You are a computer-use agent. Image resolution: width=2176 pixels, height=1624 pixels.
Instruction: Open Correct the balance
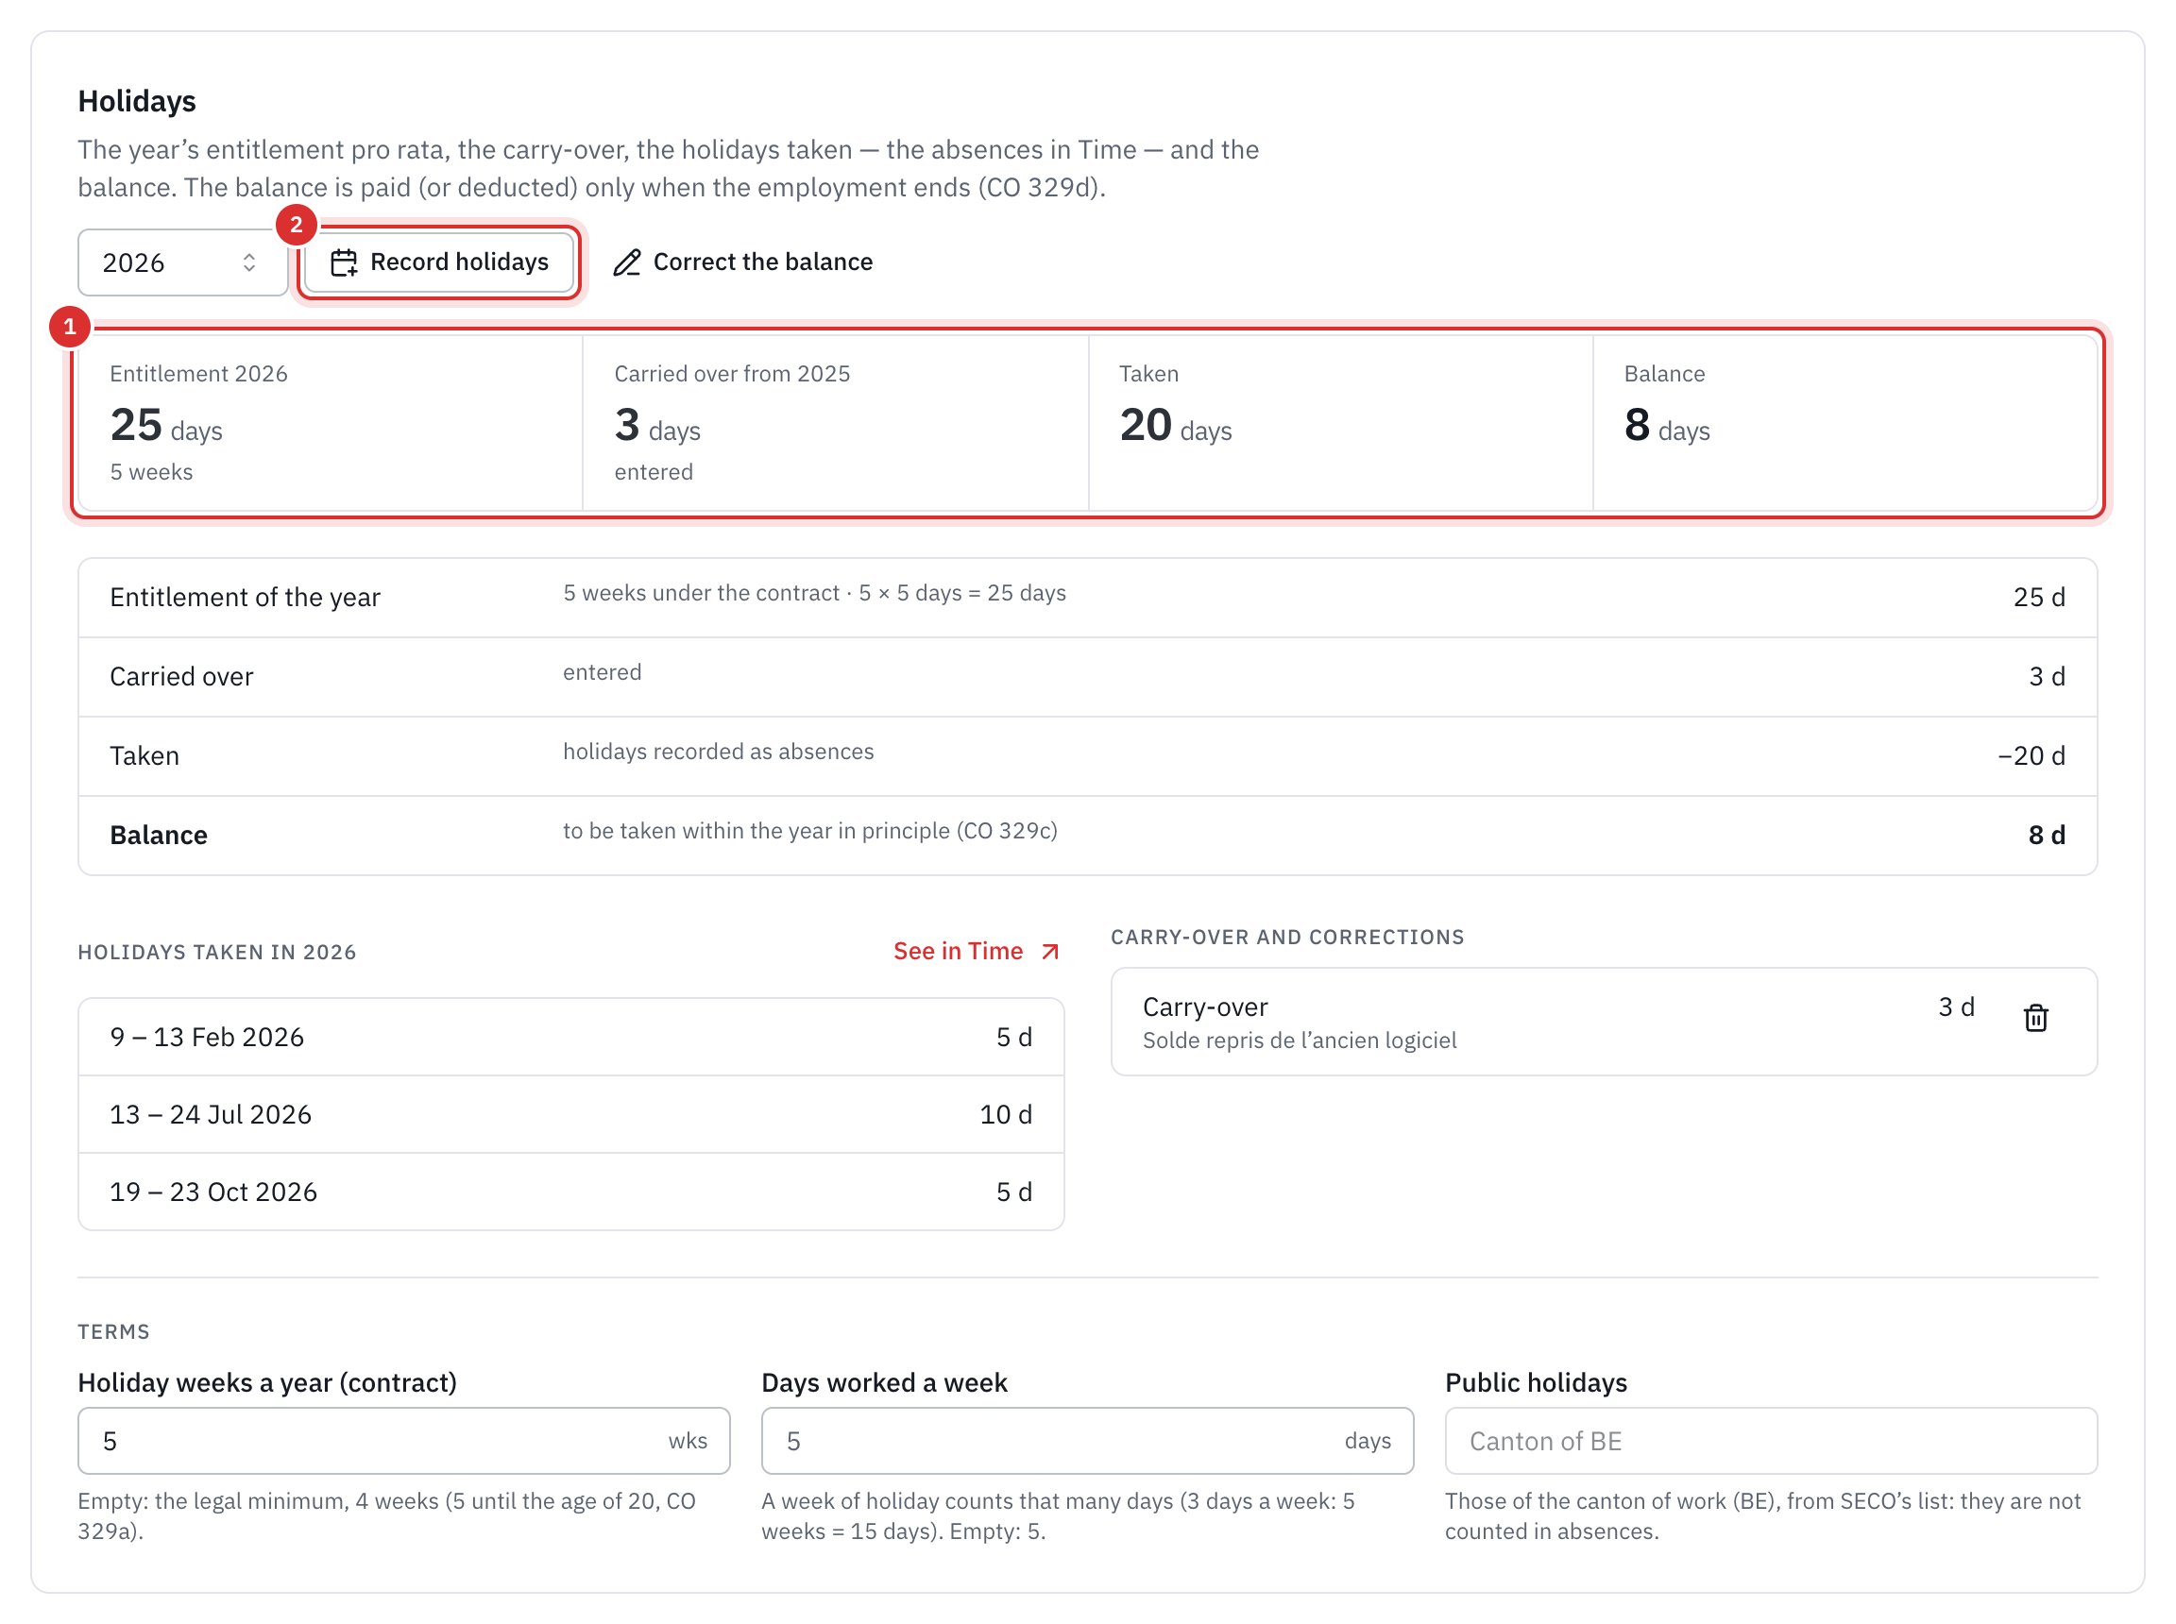742,262
